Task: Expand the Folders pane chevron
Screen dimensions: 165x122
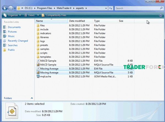Action: point(32,98)
